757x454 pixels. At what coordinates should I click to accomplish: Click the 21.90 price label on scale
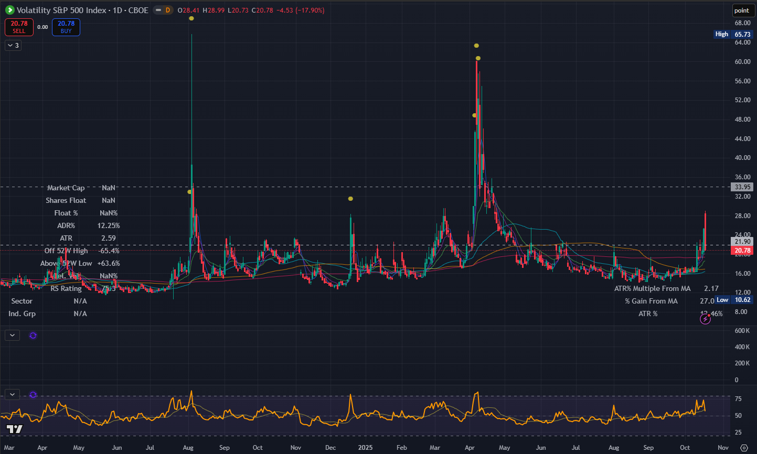(x=743, y=242)
